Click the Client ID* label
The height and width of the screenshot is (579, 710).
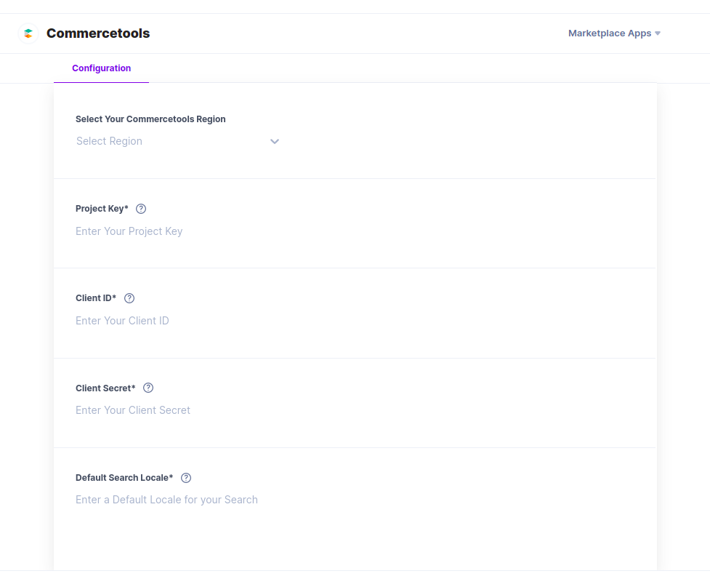[x=96, y=298]
